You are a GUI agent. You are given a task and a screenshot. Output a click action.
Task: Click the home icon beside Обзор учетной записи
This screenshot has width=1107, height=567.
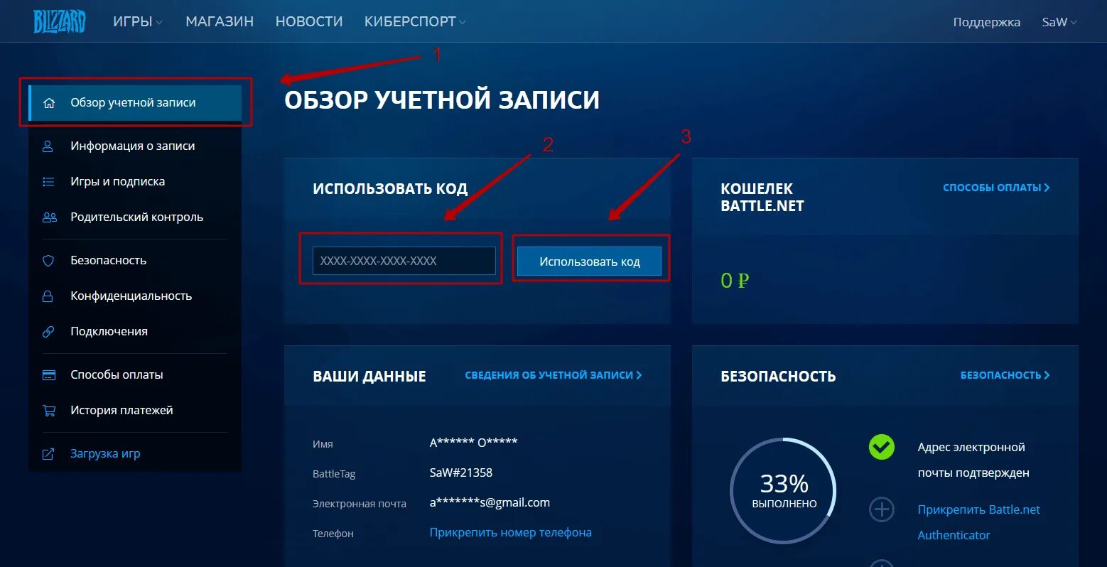coord(49,103)
